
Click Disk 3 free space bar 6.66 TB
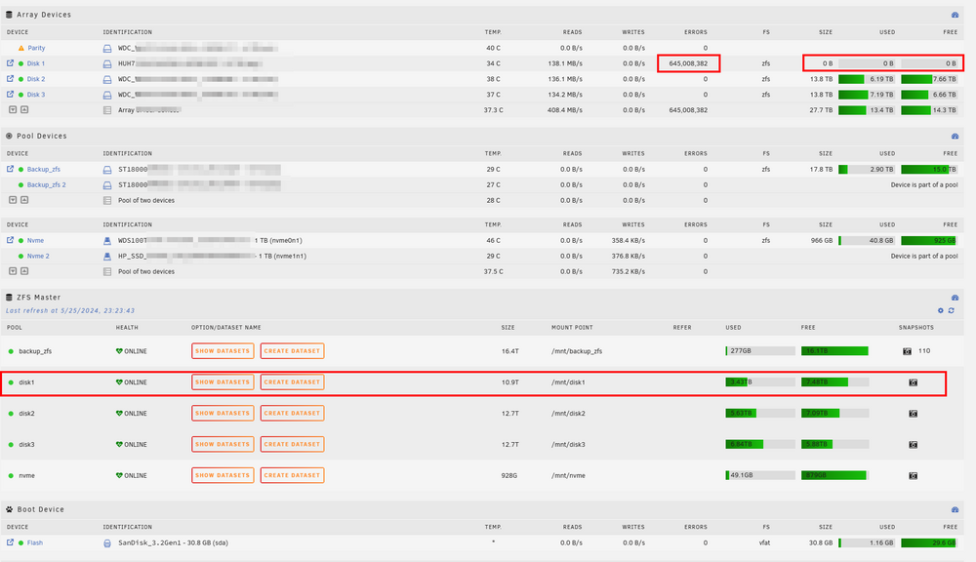point(929,95)
